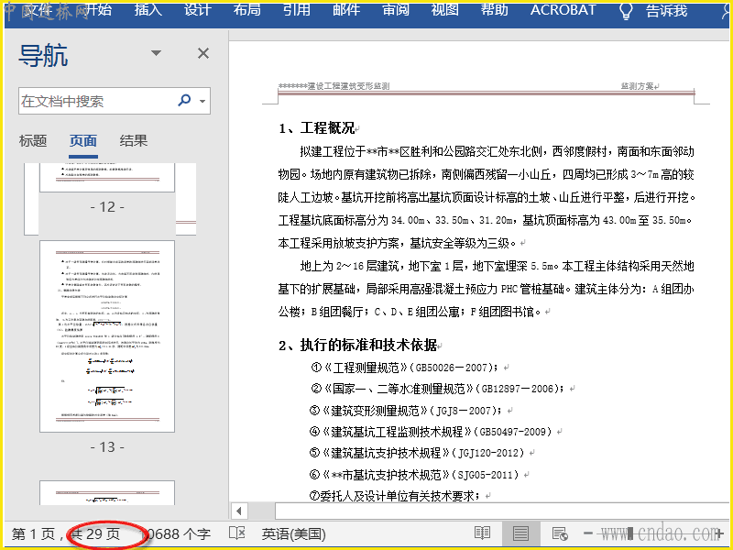The height and width of the screenshot is (550, 733).
Task: Switch to Read Mode view icon
Action: coord(482,533)
